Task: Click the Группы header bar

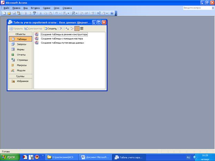Action: pyautogui.click(x=20, y=76)
